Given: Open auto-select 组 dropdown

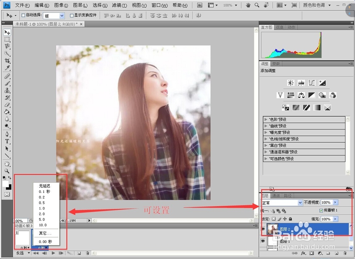Looking at the screenshot, I should [x=62, y=16].
